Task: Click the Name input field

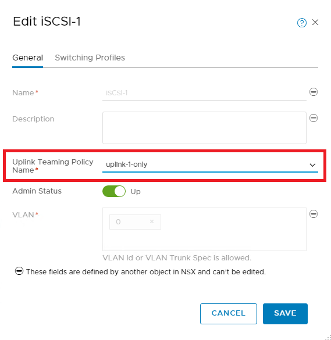Action: (204, 93)
